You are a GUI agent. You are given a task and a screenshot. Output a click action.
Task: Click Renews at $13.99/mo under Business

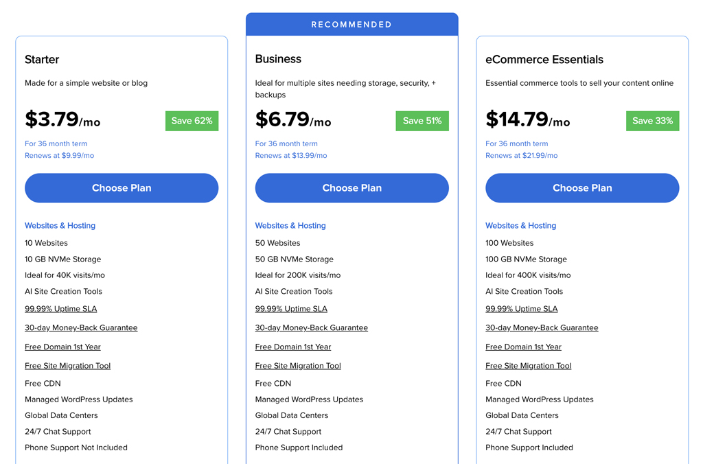pos(290,155)
